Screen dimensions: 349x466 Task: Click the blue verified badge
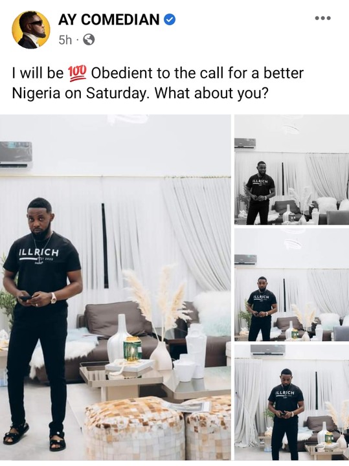click(170, 20)
